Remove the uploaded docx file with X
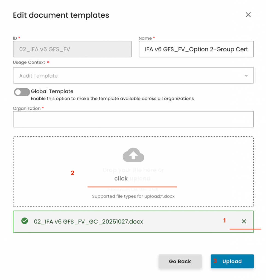Screen dimensions: 266x280 point(244,221)
